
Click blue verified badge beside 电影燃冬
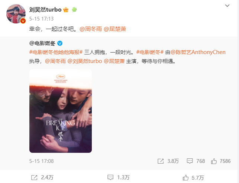point(60,43)
